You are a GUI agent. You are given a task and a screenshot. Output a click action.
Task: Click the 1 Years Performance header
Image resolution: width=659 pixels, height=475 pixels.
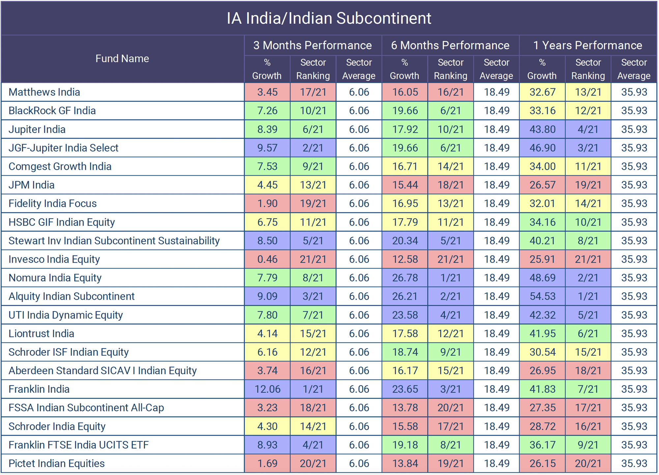[x=587, y=45]
